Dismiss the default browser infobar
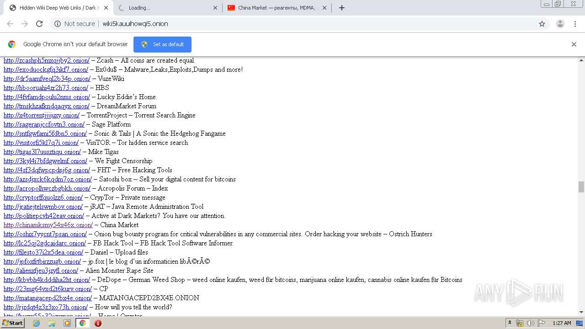 pyautogui.click(x=574, y=44)
